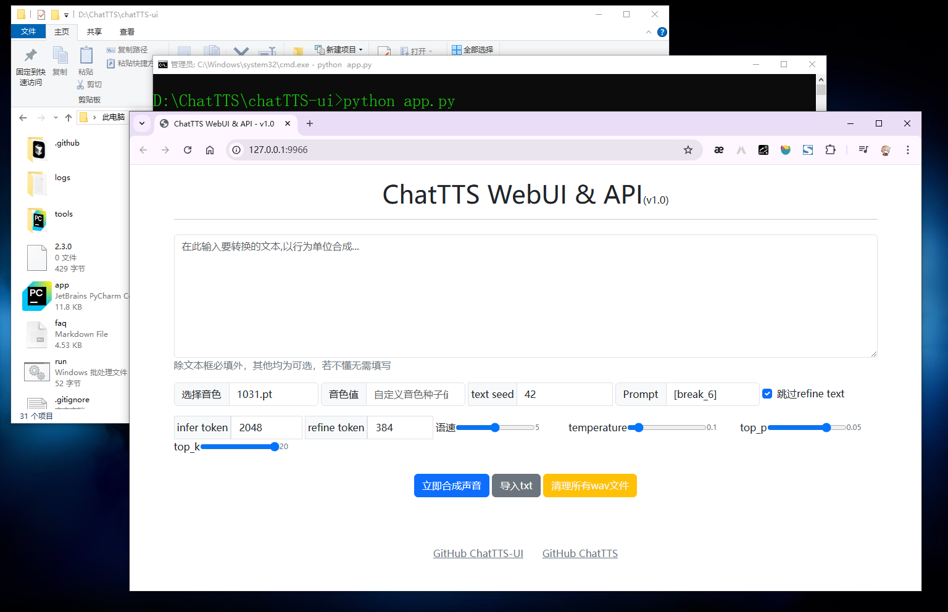Click the Copy icon in Explorer ribbon
Image resolution: width=948 pixels, height=612 pixels.
pos(60,61)
